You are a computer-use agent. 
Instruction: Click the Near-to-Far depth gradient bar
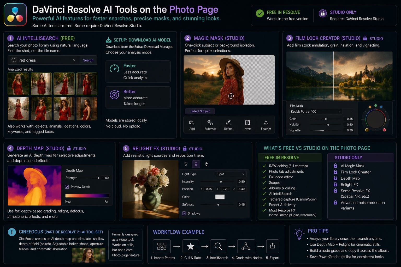point(87,196)
